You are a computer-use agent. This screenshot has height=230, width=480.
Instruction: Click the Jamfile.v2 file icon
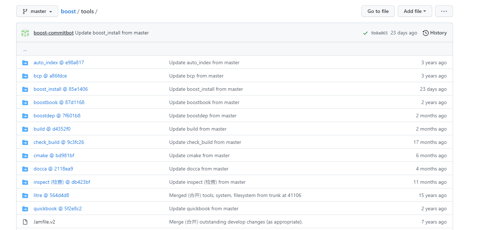(25, 222)
